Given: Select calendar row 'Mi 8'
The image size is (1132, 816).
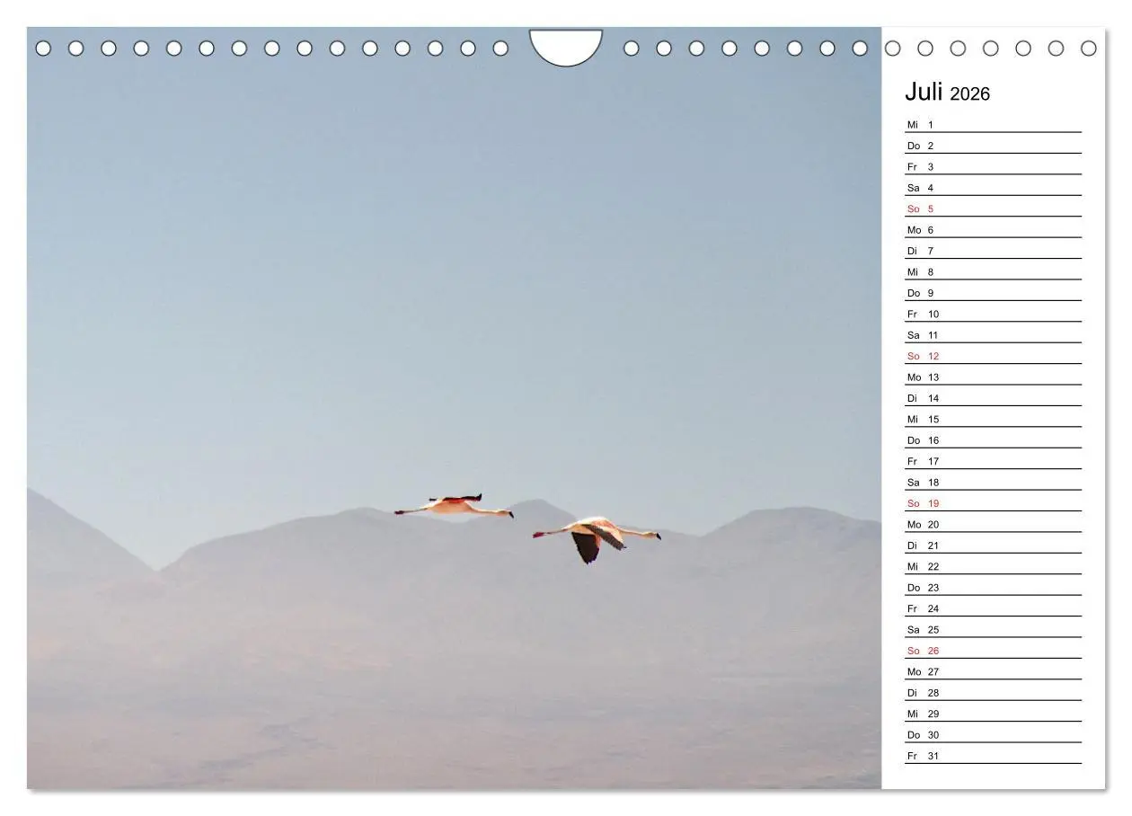Looking at the screenshot, I should coord(993,271).
